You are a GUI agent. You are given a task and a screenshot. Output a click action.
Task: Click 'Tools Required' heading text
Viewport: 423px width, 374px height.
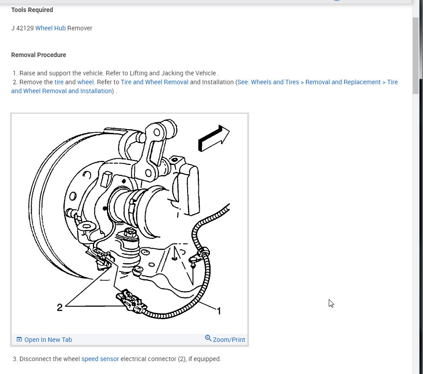[32, 10]
